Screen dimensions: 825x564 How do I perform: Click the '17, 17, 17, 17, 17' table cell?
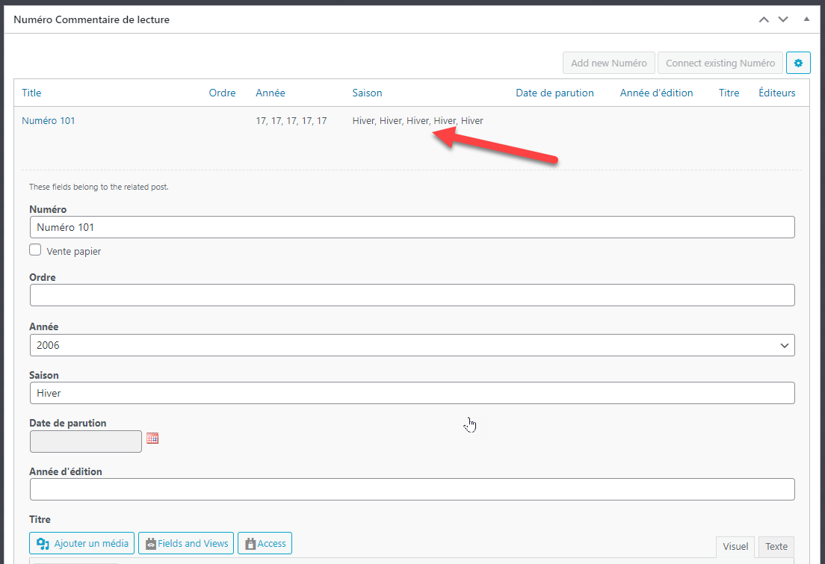point(291,120)
